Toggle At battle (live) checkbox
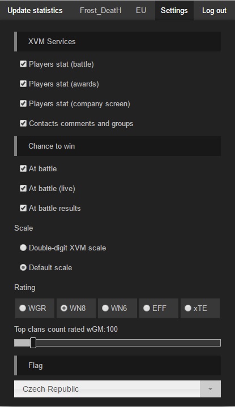This screenshot has width=235, height=407. 23,188
